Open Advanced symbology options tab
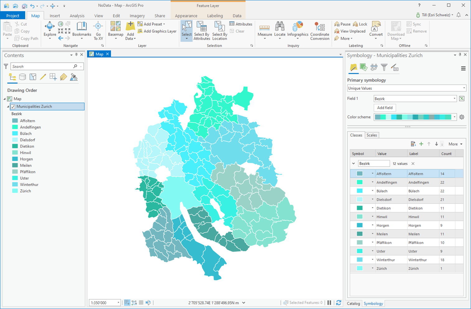The height and width of the screenshot is (309, 471). (395, 67)
